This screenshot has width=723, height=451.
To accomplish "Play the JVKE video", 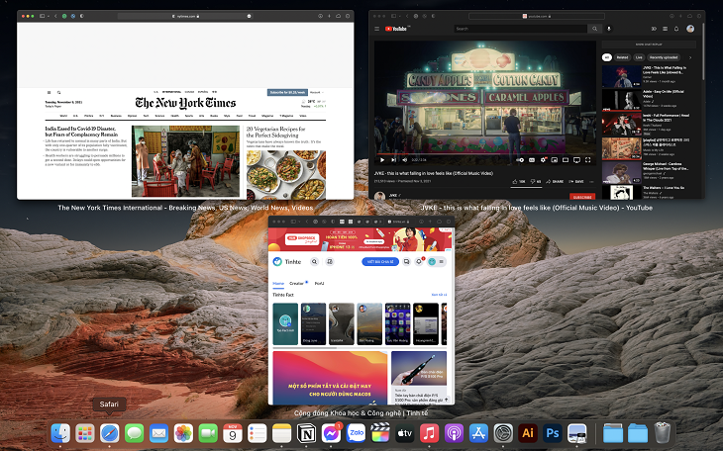I will (x=382, y=160).
